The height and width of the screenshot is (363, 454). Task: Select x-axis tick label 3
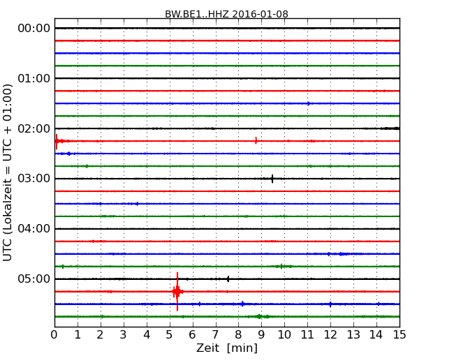click(124, 335)
